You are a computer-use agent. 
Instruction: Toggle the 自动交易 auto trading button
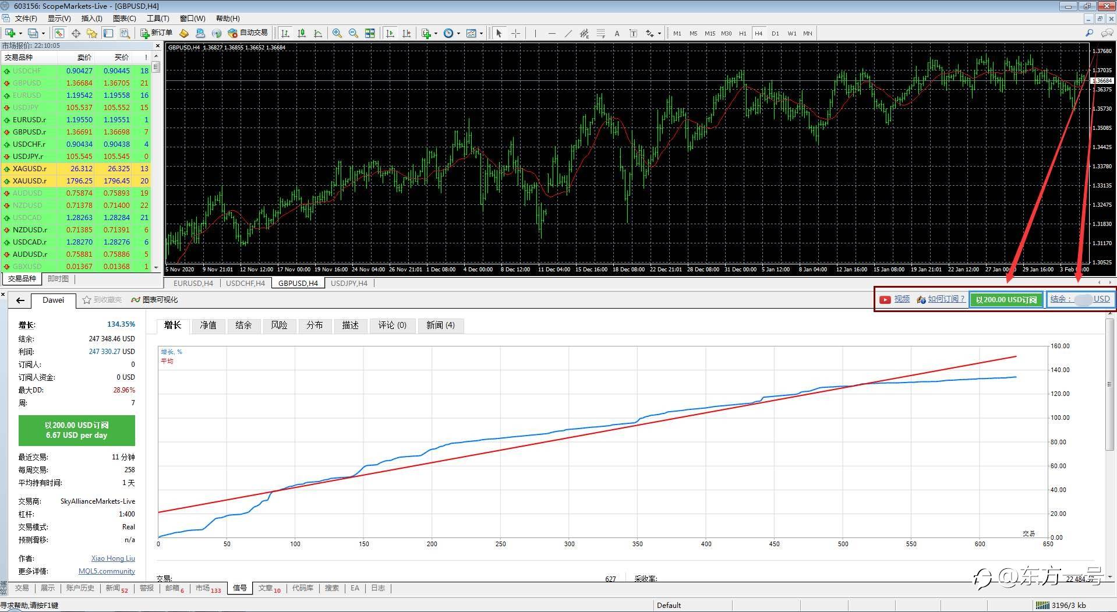[248, 33]
